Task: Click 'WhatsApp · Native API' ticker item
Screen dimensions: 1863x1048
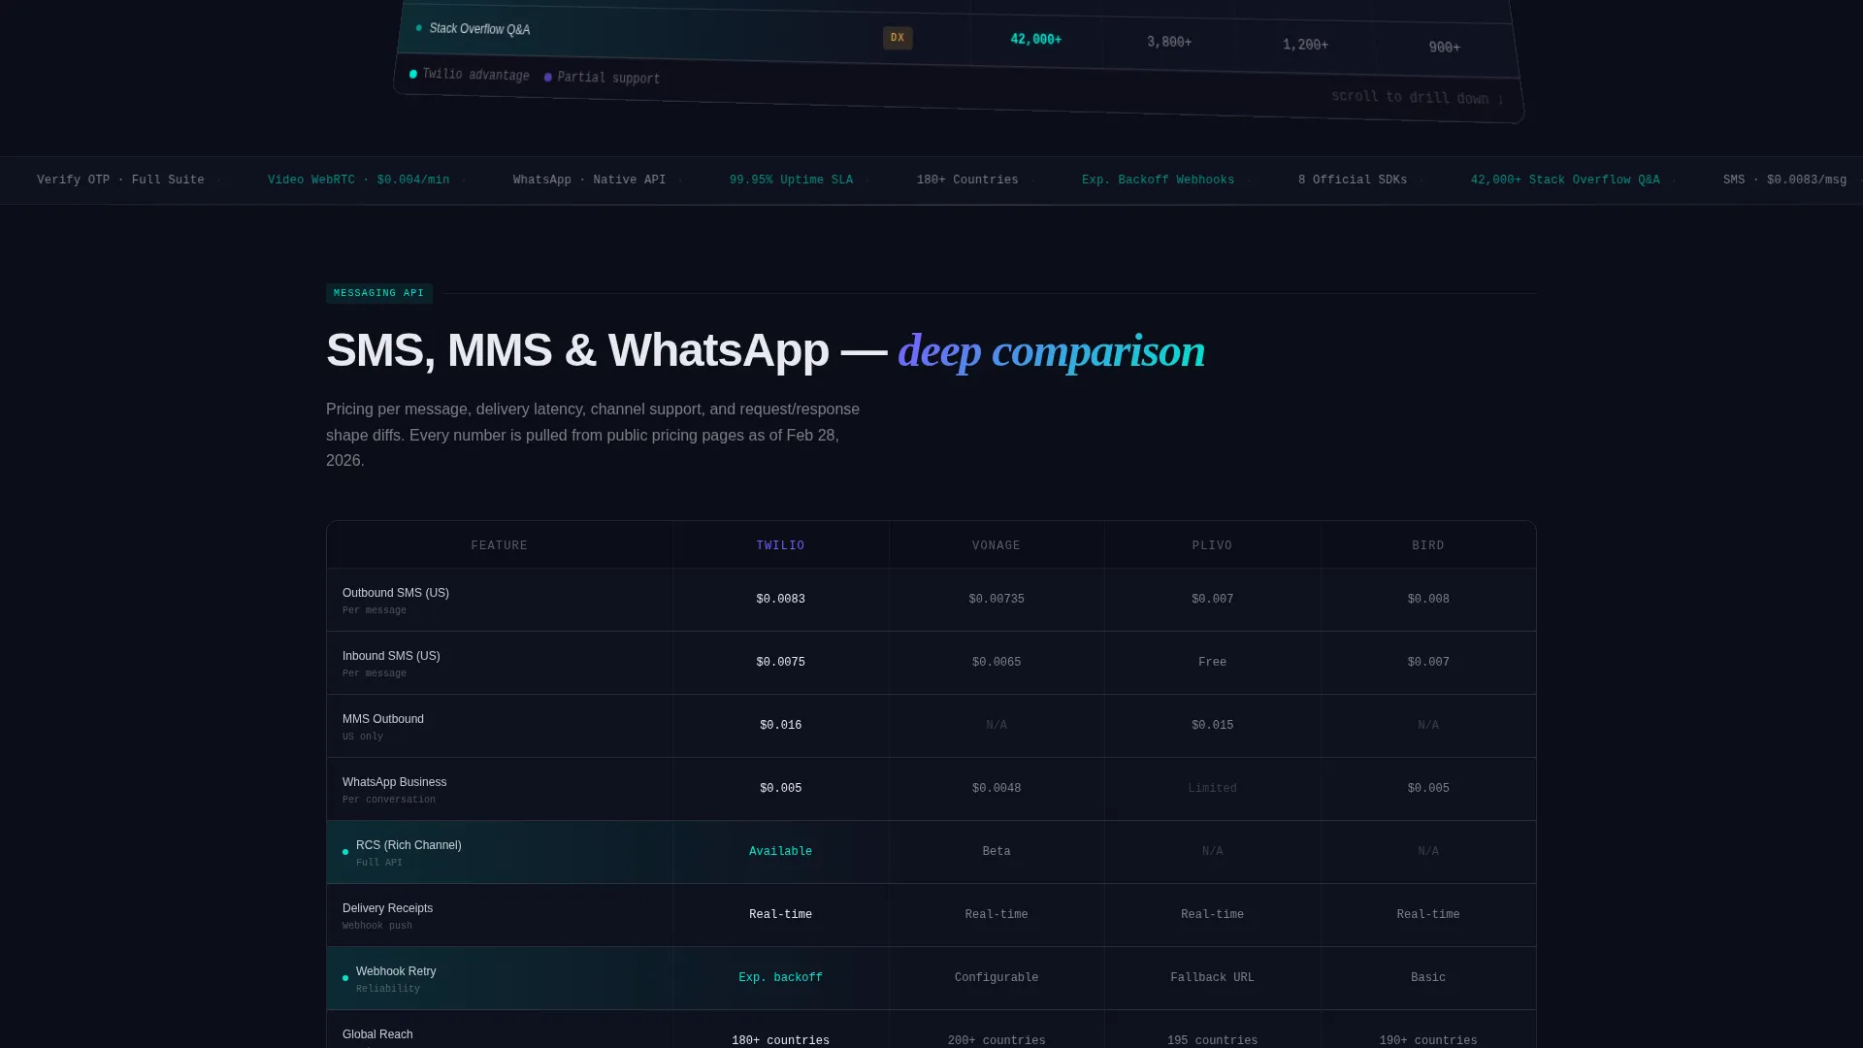Action: coord(589,180)
